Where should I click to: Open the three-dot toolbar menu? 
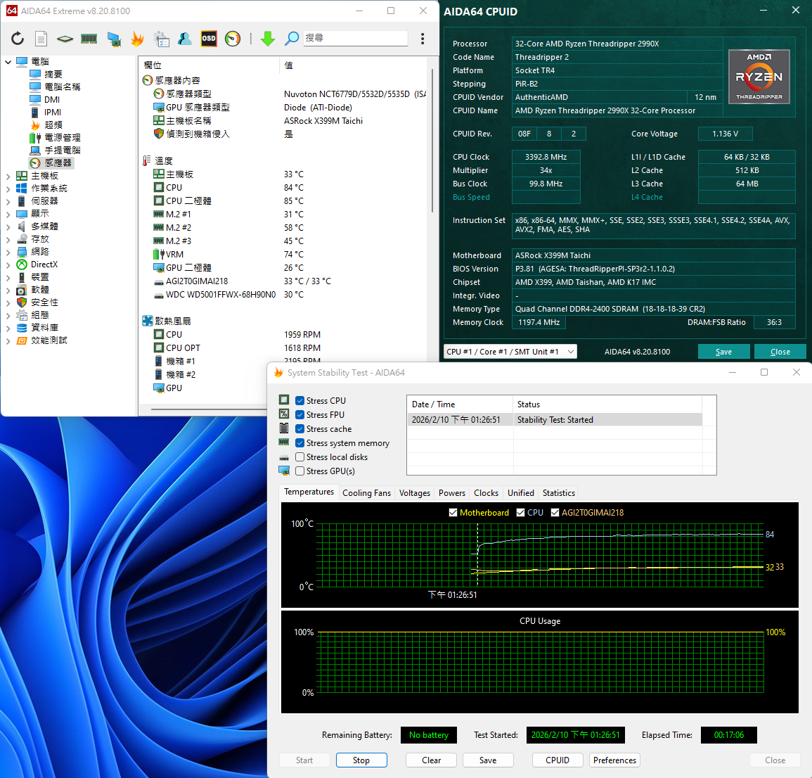click(x=423, y=39)
